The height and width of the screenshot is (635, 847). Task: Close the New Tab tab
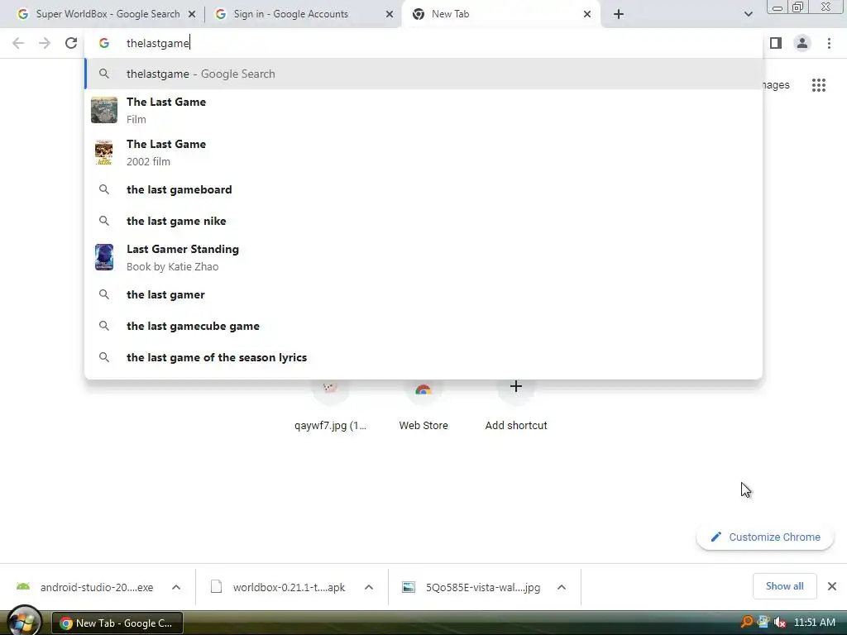587,14
